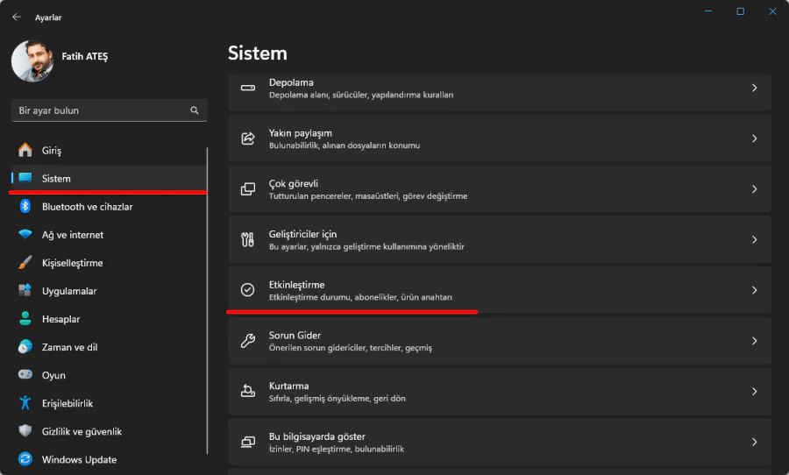Click 'Etkinleştirme durumu, abonelikler, ürün anahtarı' text

coord(360,297)
